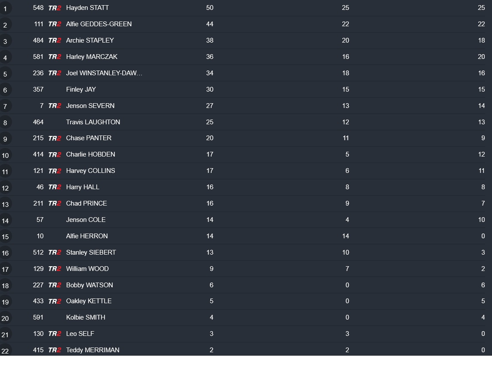Click the TR2 logo beside Hayden STATT
Image resolution: width=492 pixels, height=366 pixels.
click(55, 8)
